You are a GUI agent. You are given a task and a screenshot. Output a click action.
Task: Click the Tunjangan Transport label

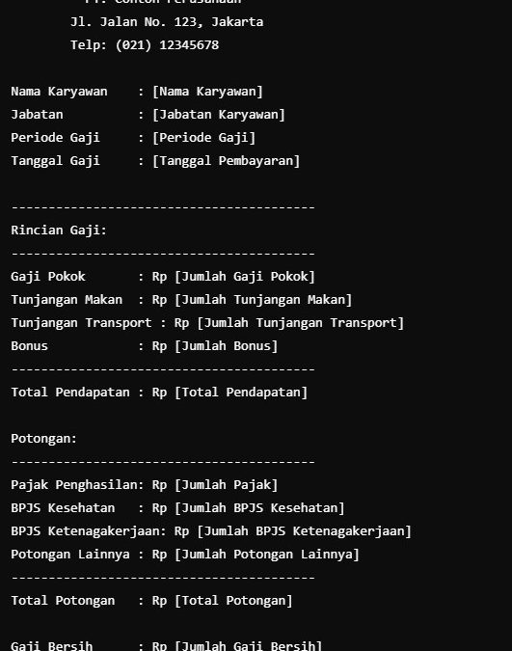[x=81, y=323]
